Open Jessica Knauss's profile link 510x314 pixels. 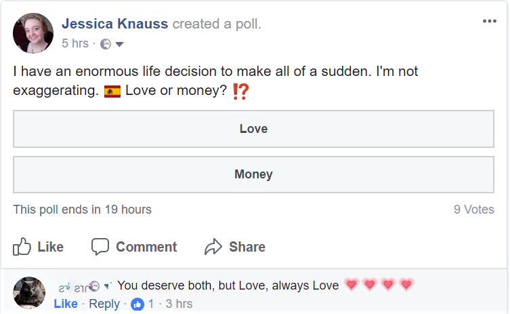point(114,24)
